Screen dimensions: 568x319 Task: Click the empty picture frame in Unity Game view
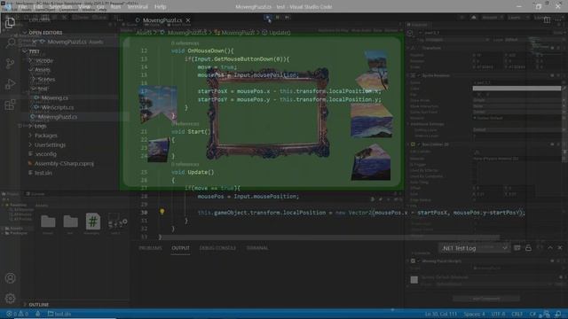click(x=268, y=113)
